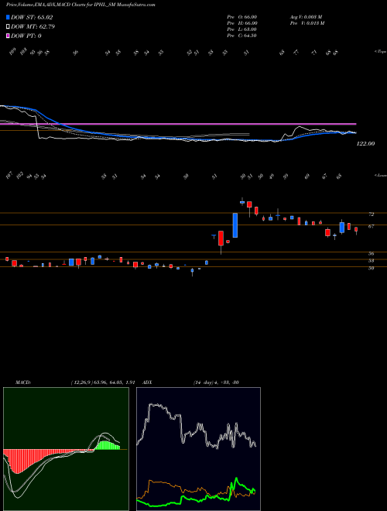Click the 'Pre O: 66.00' value
The image size is (387, 511).
coord(242,17)
